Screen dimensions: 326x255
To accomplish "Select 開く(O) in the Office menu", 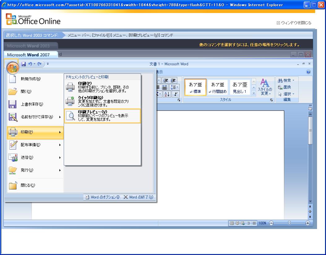I will [x=35, y=92].
